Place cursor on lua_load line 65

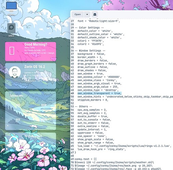click(124, 146)
